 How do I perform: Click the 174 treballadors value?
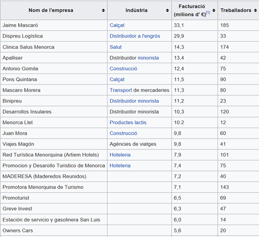pos(225,47)
